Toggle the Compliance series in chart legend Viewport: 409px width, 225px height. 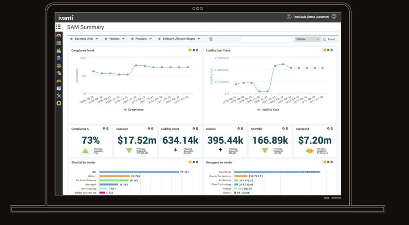[133, 109]
